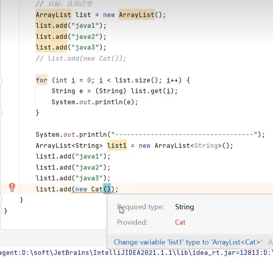The width and height of the screenshot is (273, 258).
Task: Click 'System.out.println(e);' statement
Action: (95, 102)
